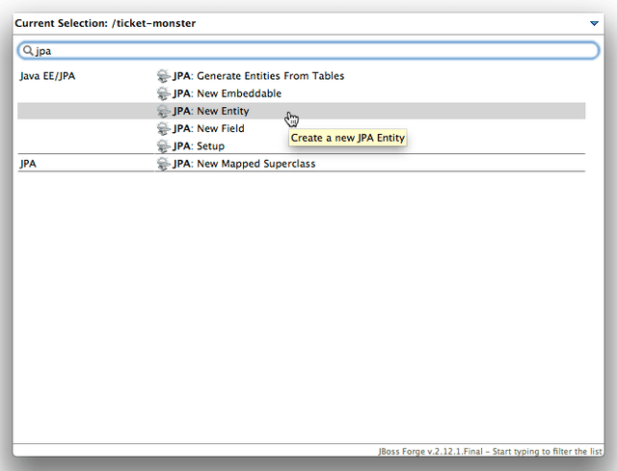Screen dimensions: 617x471
Task: Click the gear icon beside New Field
Action: [163, 128]
